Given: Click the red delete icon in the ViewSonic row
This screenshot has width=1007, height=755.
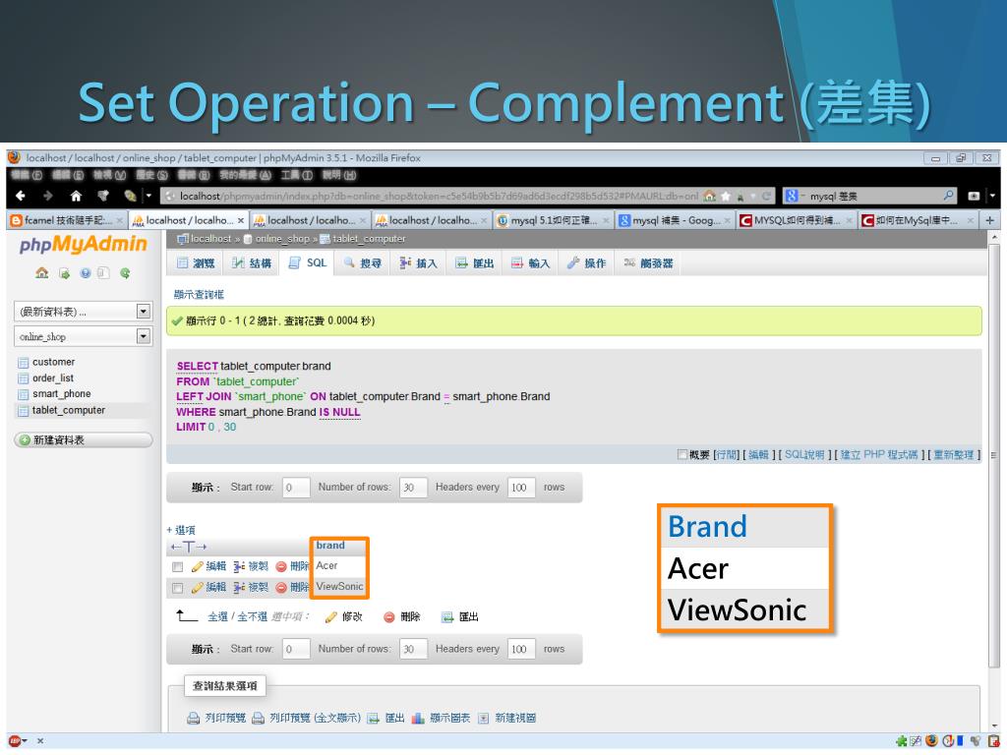Looking at the screenshot, I should 280,588.
